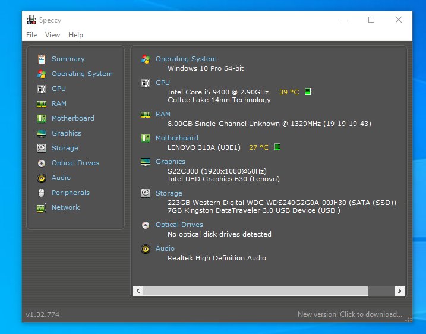Click the Network card icon in sidebar
Screen dimensions: 426x334
pyautogui.click(x=42, y=208)
